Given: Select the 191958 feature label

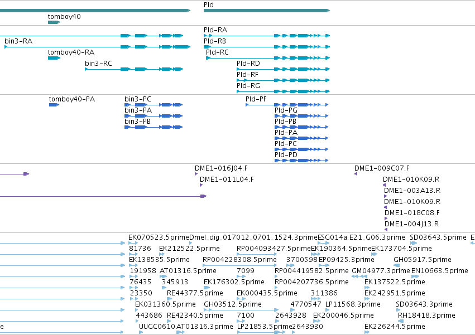Looking at the screenshot, I should (143, 271).
